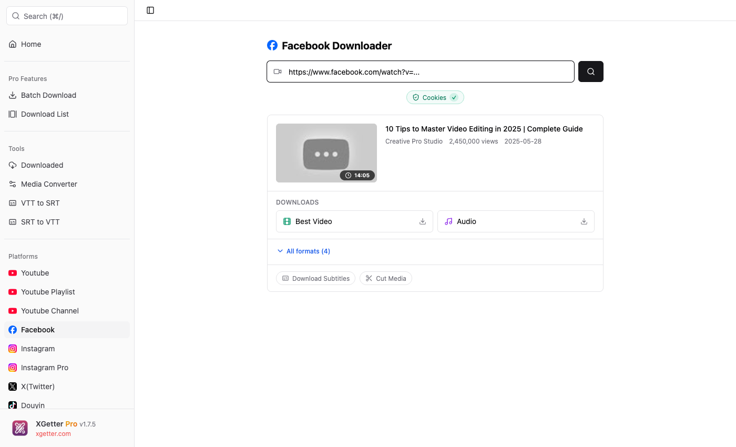Image resolution: width=736 pixels, height=447 pixels.
Task: Click the Douyin logo icon
Action: point(13,405)
